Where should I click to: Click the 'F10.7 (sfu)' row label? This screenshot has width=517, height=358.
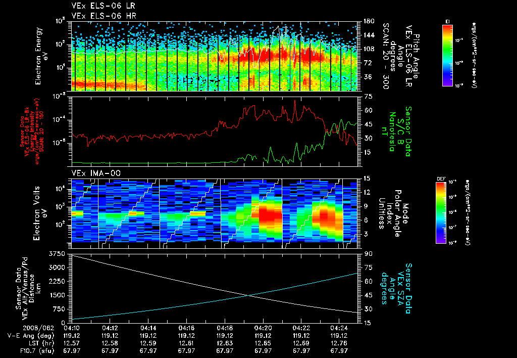click(36, 351)
